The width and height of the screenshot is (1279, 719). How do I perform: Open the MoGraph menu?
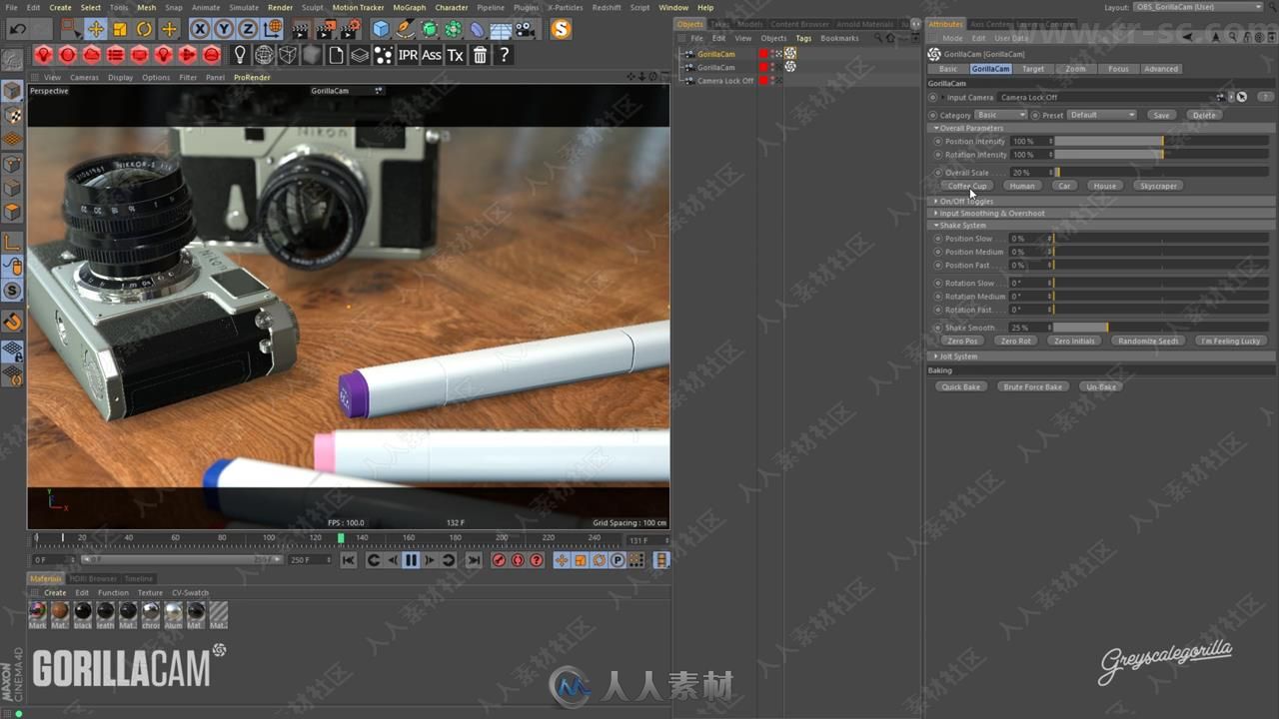(x=409, y=7)
